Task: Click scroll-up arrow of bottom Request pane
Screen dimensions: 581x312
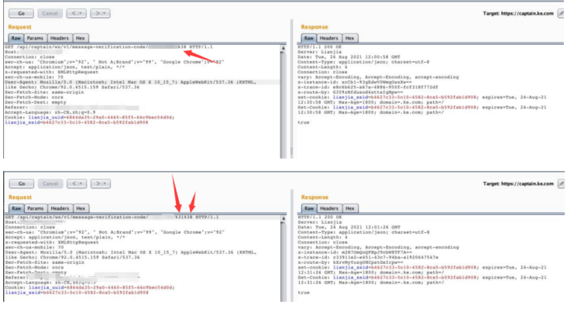Action: (x=283, y=218)
